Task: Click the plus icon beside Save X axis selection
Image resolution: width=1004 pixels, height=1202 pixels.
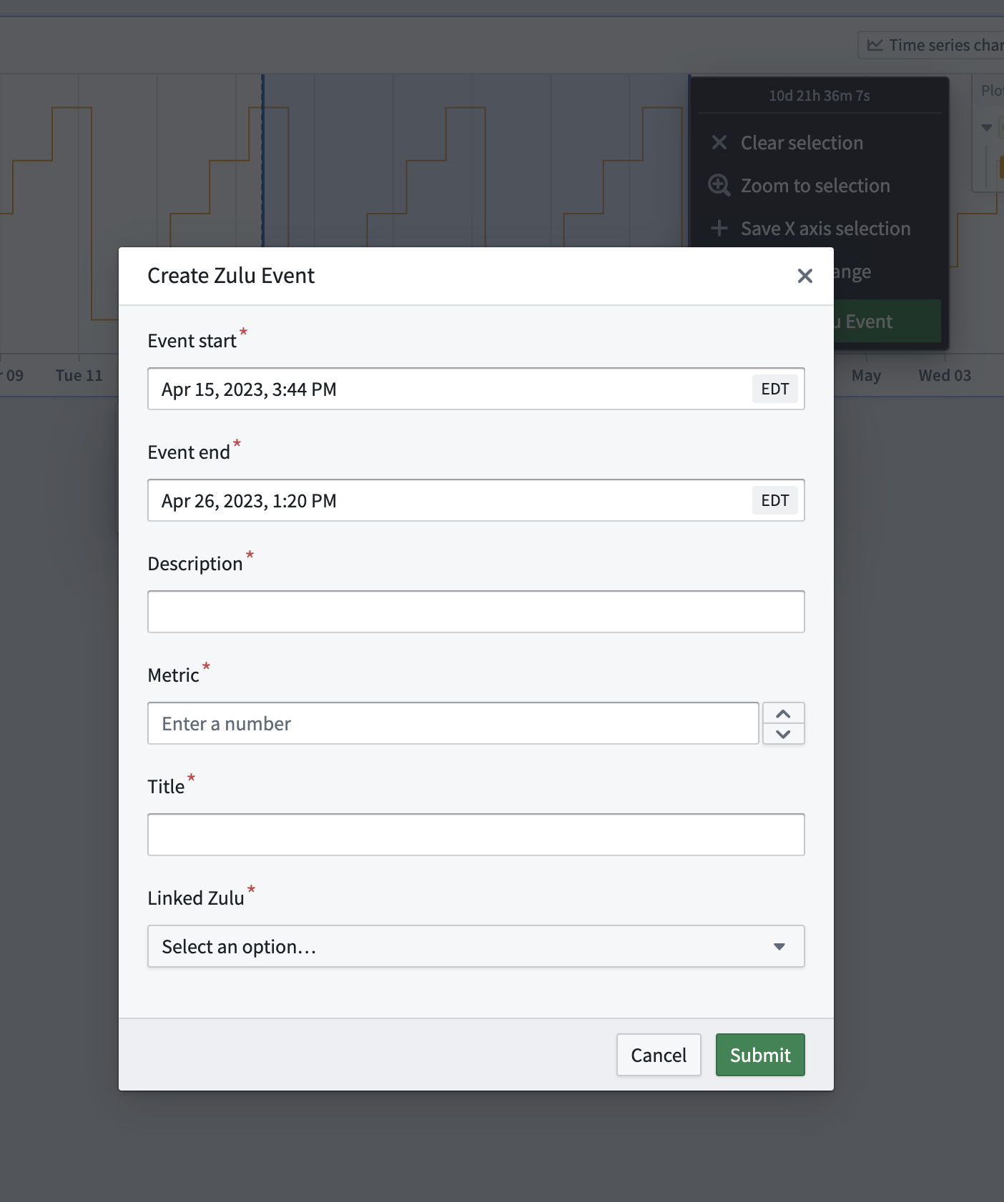Action: click(719, 229)
